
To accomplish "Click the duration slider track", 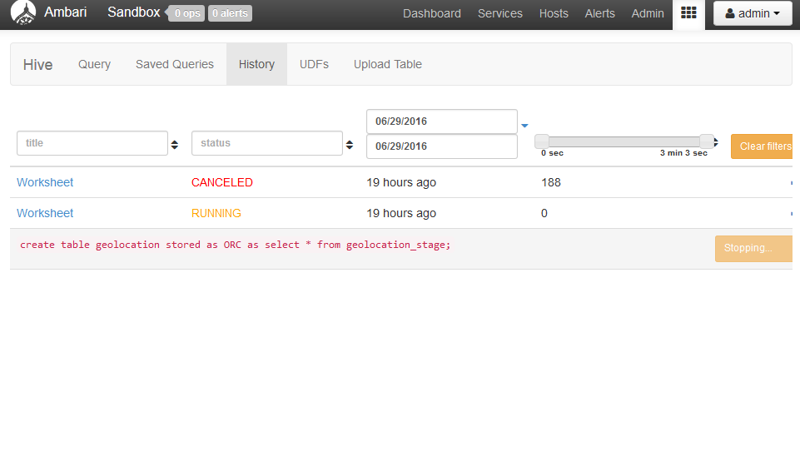I will [x=624, y=141].
